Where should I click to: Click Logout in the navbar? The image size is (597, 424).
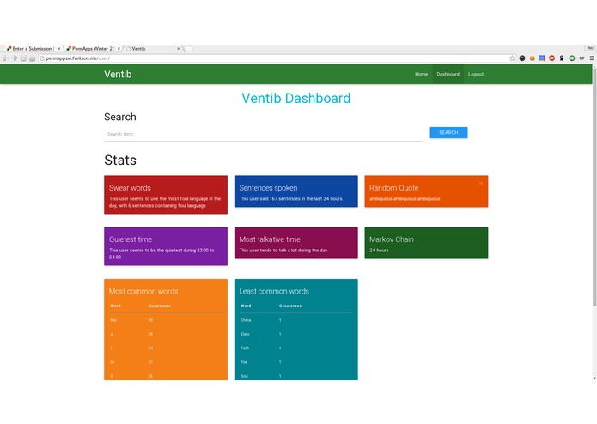pyautogui.click(x=476, y=74)
